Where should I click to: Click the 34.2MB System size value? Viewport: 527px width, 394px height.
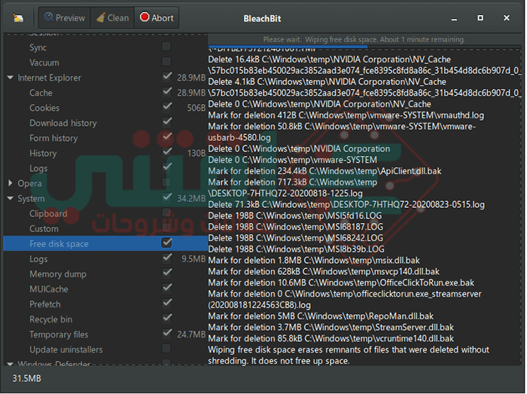tap(191, 198)
